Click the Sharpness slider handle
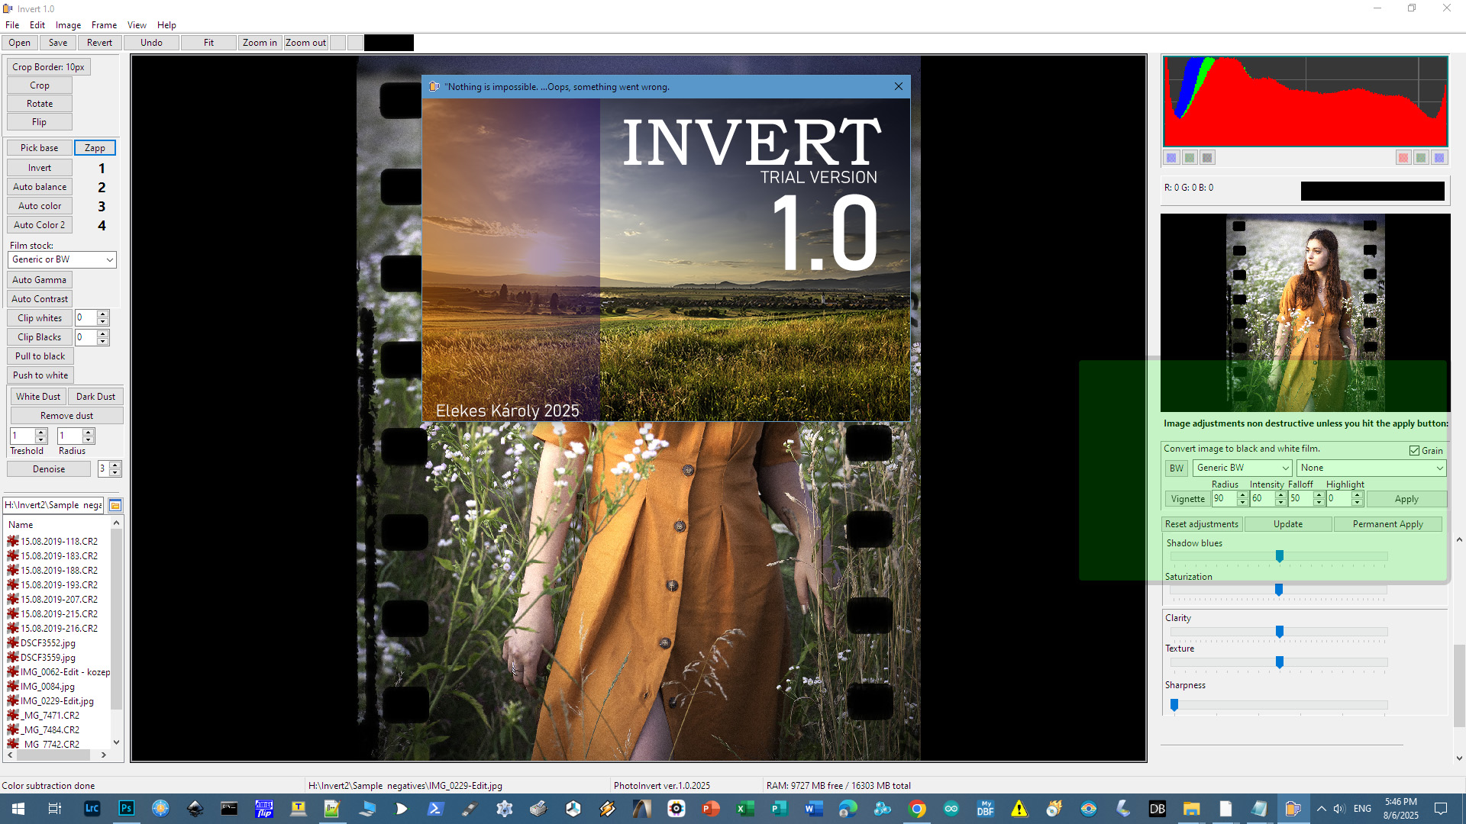1466x824 pixels. point(1174,705)
